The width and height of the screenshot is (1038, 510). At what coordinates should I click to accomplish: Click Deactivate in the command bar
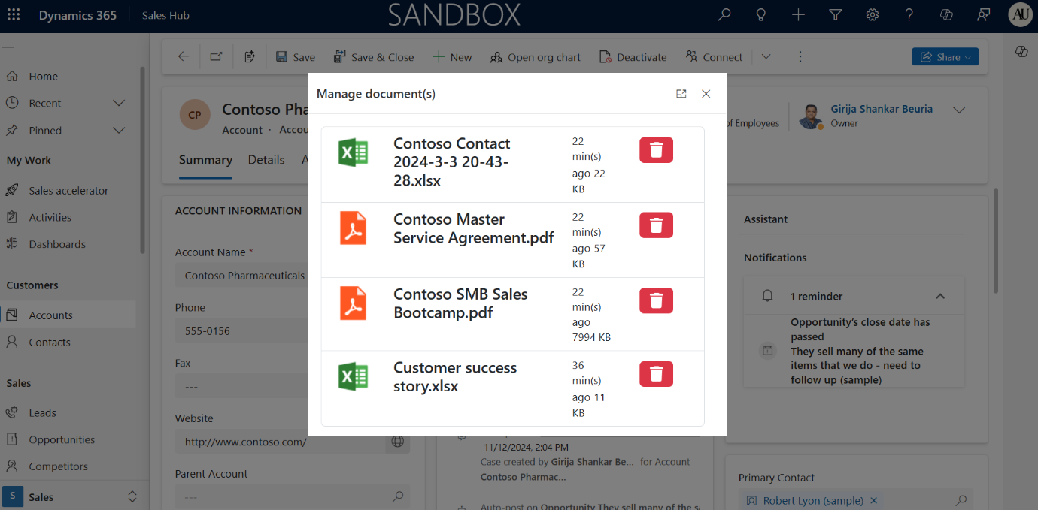(x=633, y=57)
